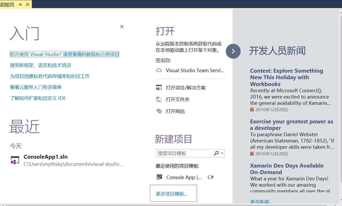Read article Contest: Explore Something New This Holiday
Image resolution: width=342 pixels, height=206 pixels.
coord(287,77)
